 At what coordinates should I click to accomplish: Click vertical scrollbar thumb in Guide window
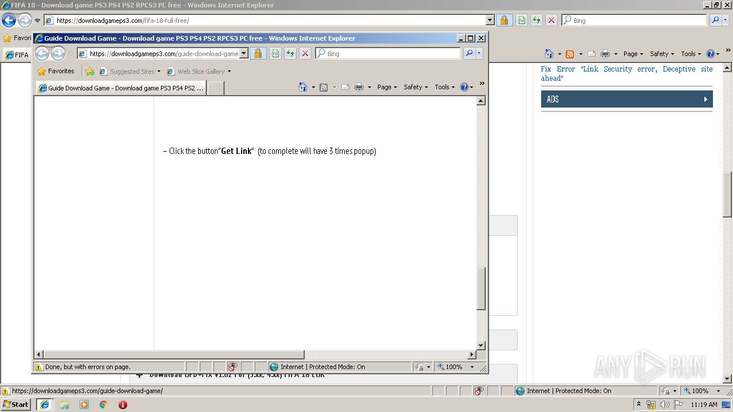pyautogui.click(x=481, y=288)
